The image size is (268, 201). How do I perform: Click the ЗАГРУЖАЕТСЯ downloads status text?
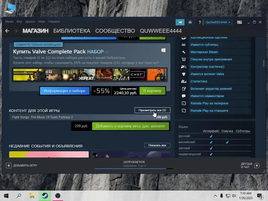(134, 162)
